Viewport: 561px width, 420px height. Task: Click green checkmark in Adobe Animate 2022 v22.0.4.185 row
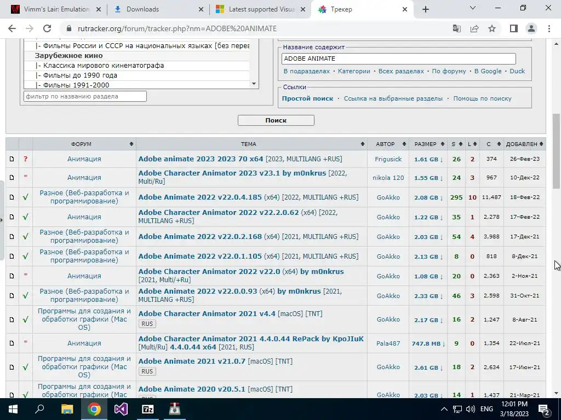tap(25, 197)
